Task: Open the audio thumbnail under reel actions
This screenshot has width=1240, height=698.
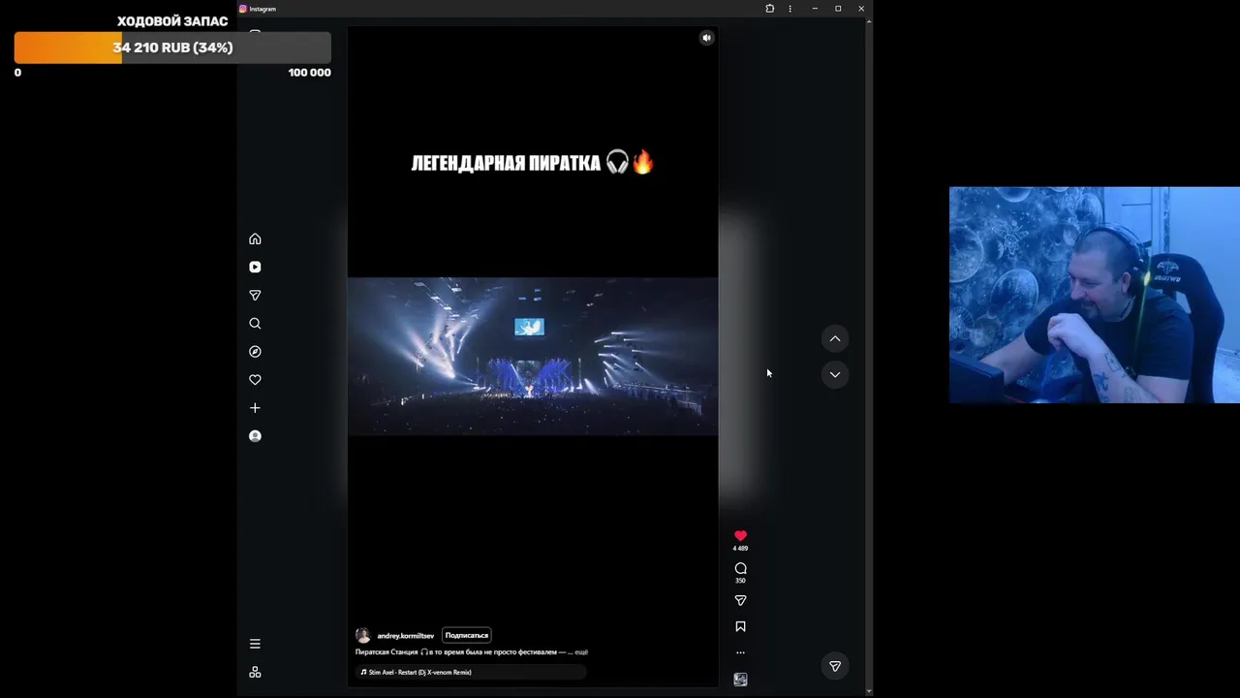Action: [740, 680]
